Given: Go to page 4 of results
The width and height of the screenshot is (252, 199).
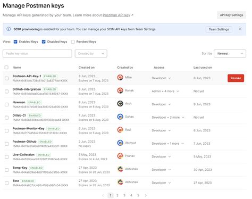Looking at the screenshot, I should (131, 195).
